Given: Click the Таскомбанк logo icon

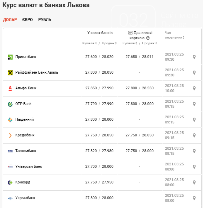Looking at the screenshot, I should (10, 151).
